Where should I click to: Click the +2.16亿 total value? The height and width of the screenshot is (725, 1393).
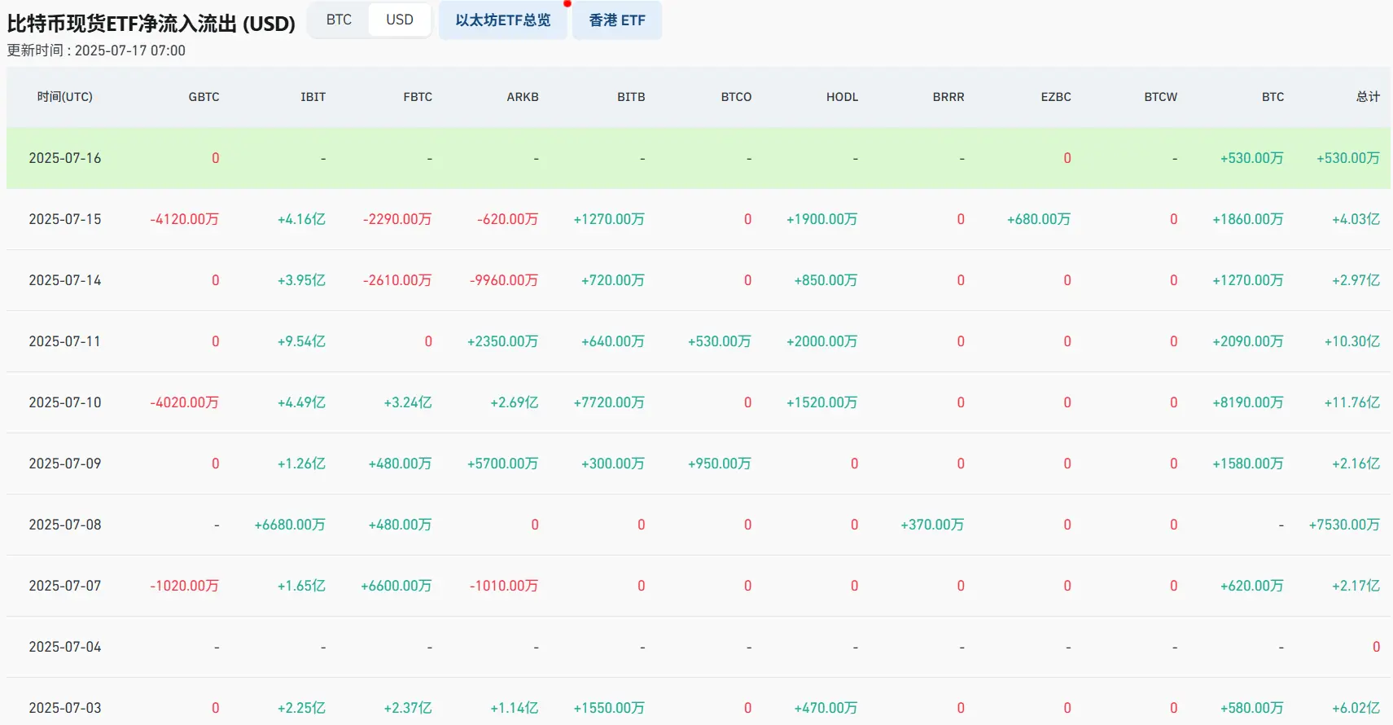click(1356, 464)
